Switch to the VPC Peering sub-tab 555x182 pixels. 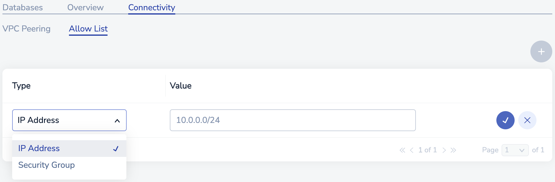26,29
